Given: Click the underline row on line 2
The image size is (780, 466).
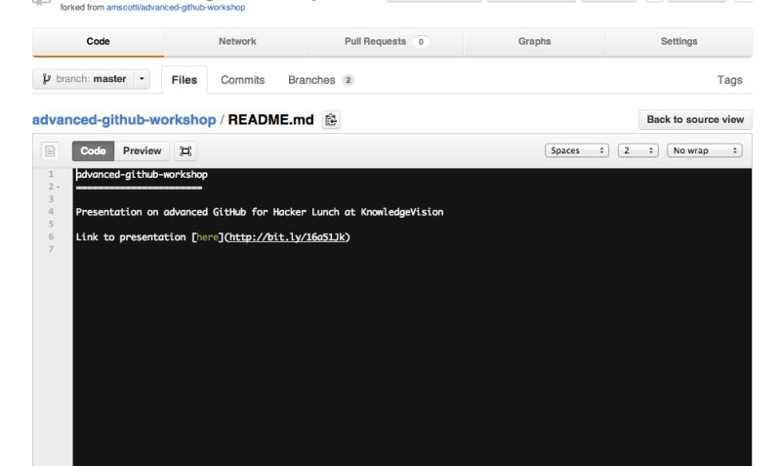Looking at the screenshot, I should [139, 188].
